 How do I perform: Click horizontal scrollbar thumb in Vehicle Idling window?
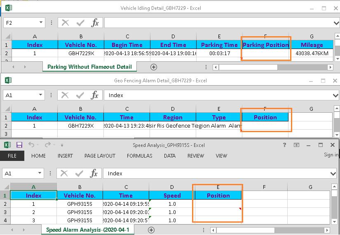248,67
